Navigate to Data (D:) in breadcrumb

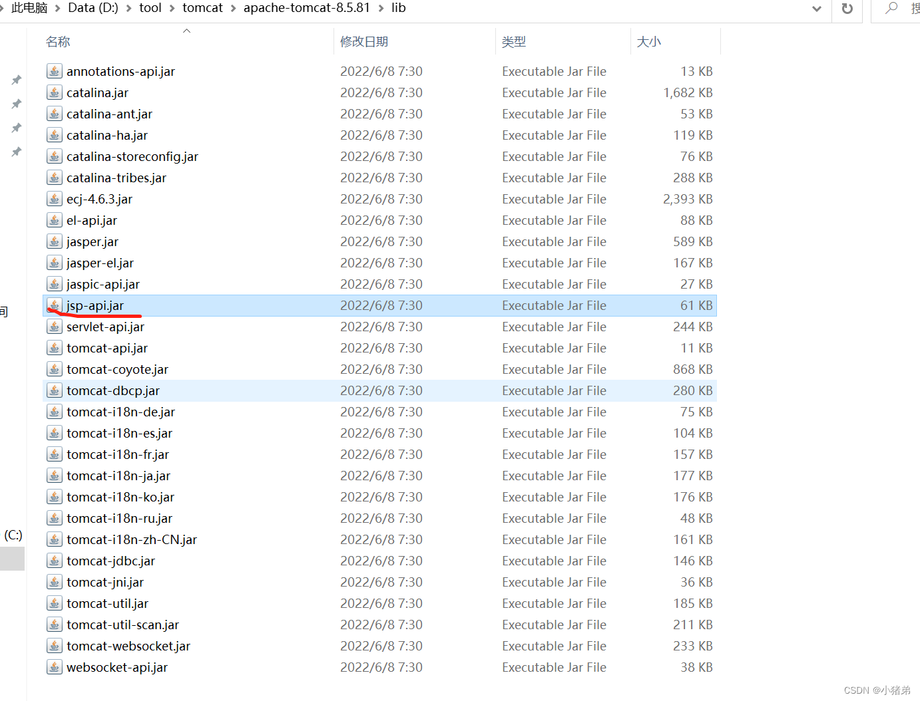[x=93, y=8]
